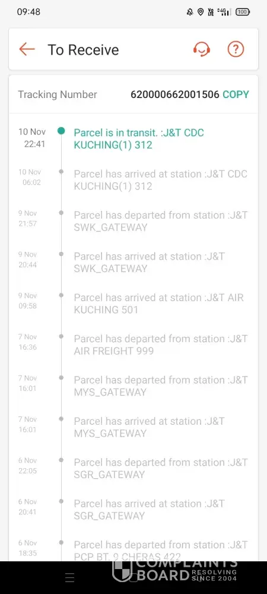This screenshot has height=594, width=267.
Task: Select tracking number 620000662001506
Action: (174, 94)
